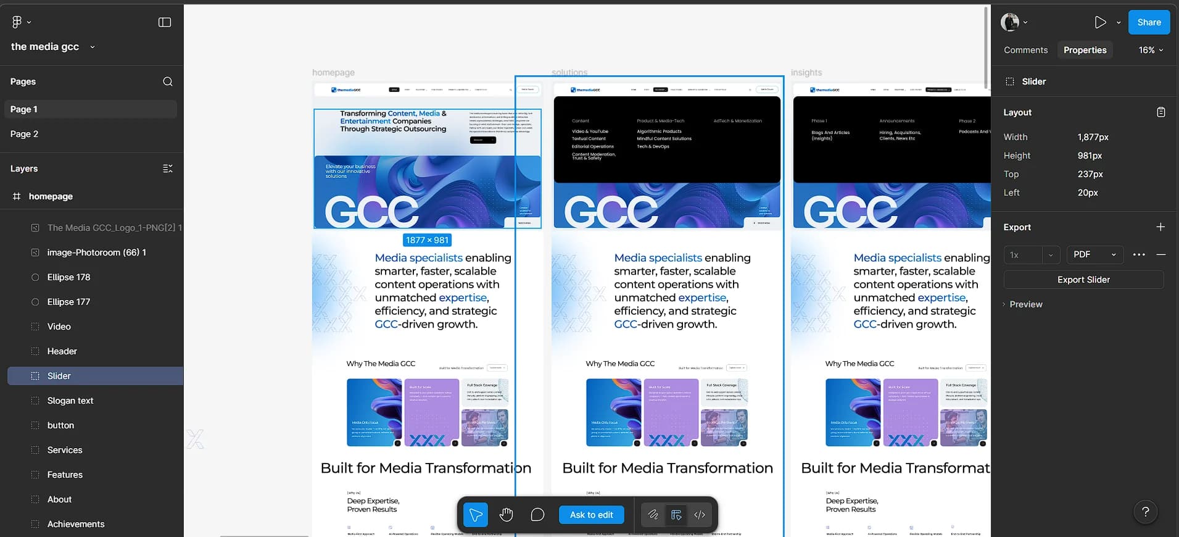Open the media gcc file name dropdown
This screenshot has height=537, width=1179.
(93, 47)
